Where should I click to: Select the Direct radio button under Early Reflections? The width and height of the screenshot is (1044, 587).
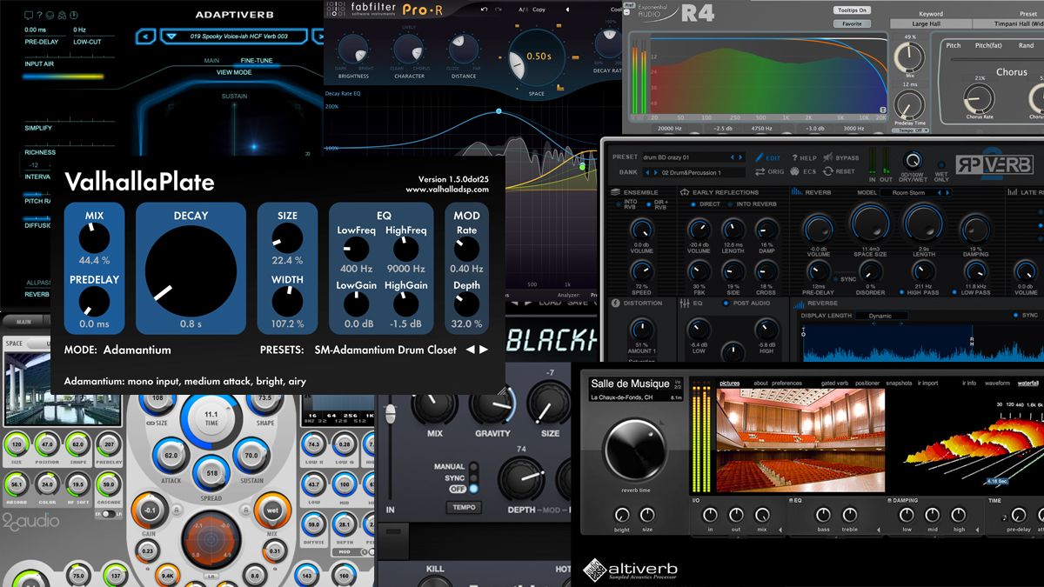pos(693,203)
